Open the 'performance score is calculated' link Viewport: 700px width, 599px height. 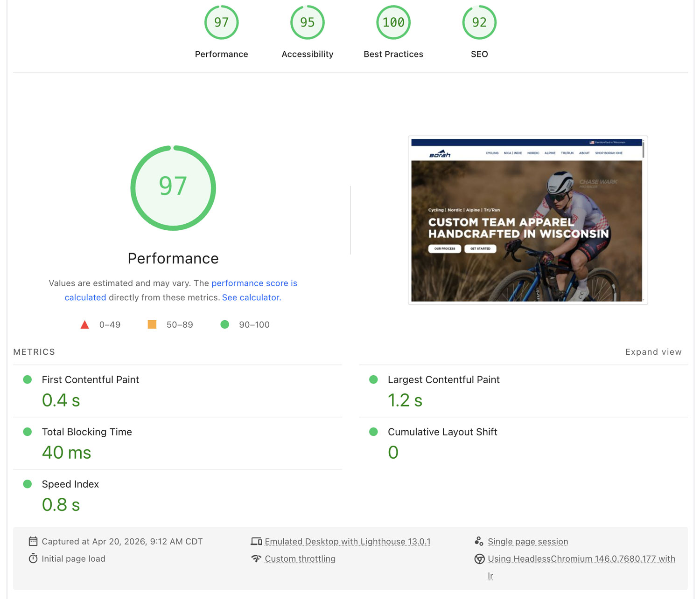[x=254, y=283]
